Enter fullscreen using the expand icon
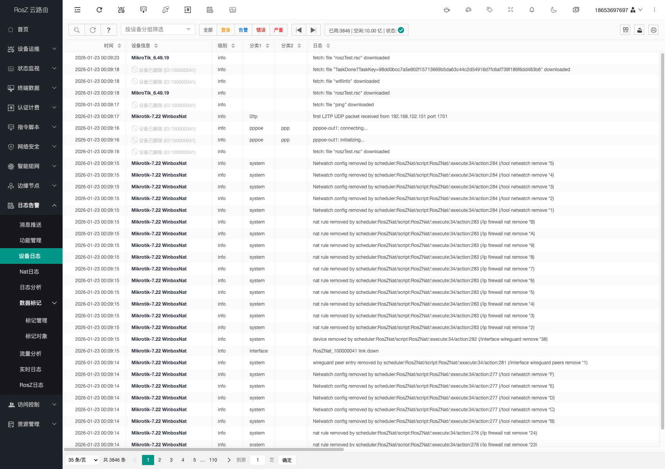 (510, 10)
